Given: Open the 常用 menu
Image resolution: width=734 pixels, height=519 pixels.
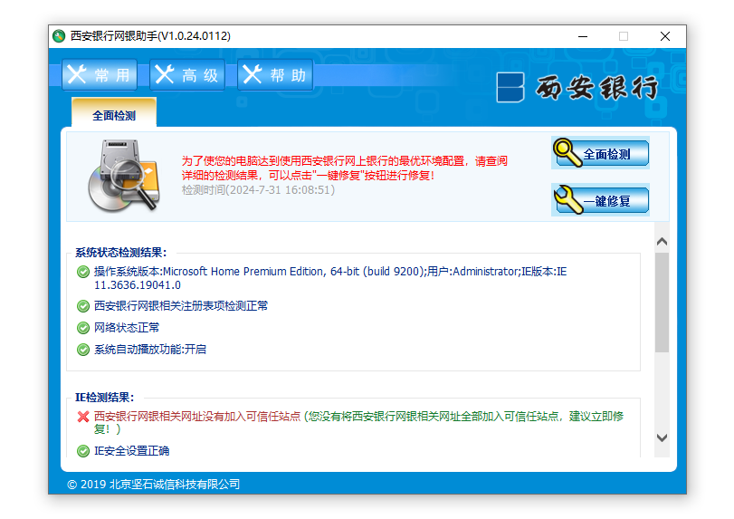Looking at the screenshot, I should tap(100, 75).
